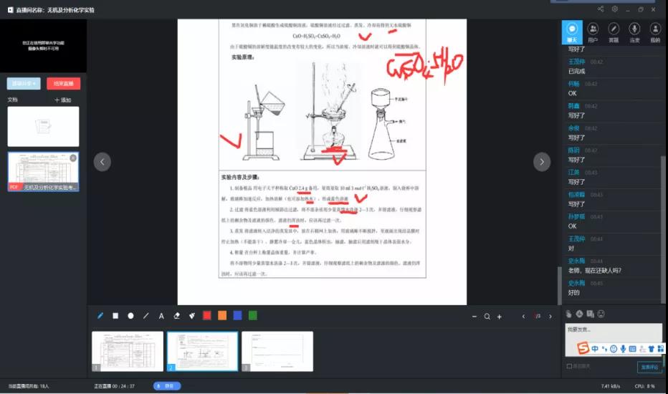This screenshot has height=394, width=668.
Task: Remove the PDF document with its X icon
Action: pyautogui.click(x=73, y=158)
